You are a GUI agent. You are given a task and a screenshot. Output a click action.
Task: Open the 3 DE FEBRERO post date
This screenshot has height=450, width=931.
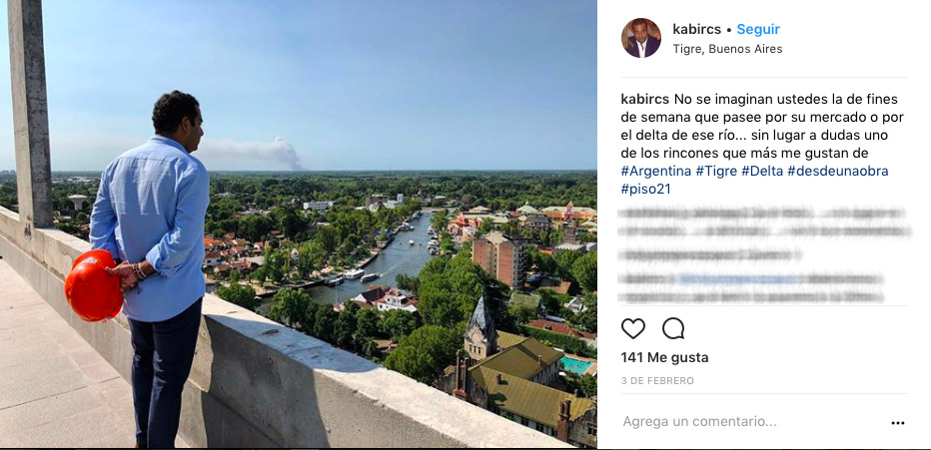(657, 380)
